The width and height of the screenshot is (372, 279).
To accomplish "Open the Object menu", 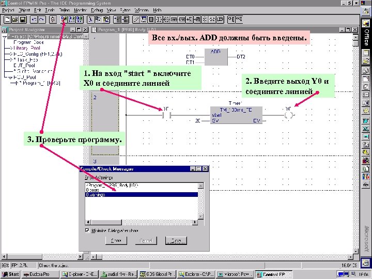I will pos(24,10).
